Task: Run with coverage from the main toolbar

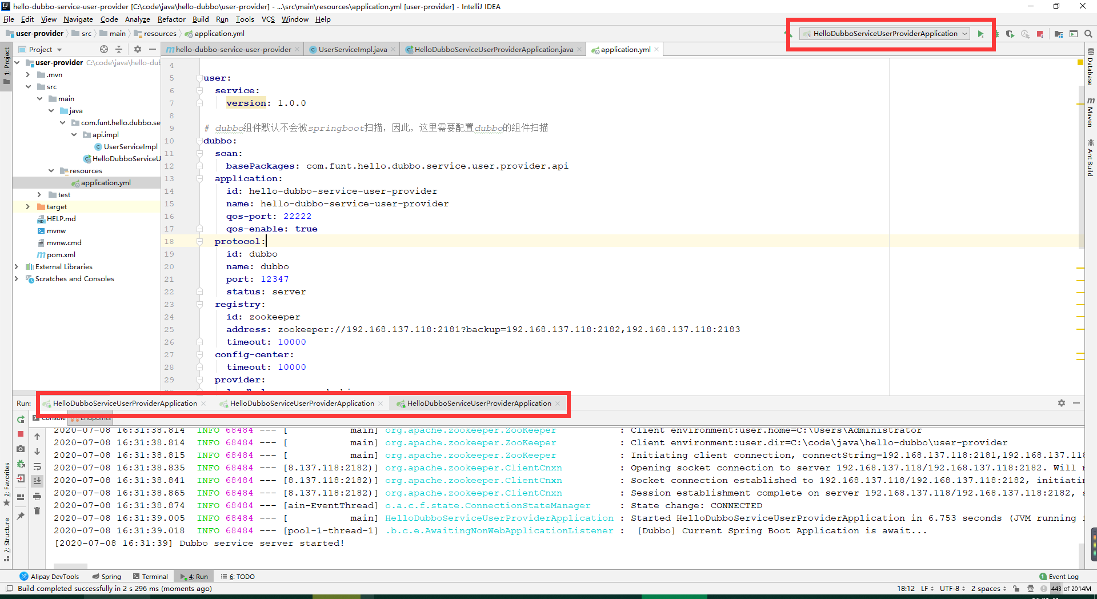Action: click(x=1010, y=34)
